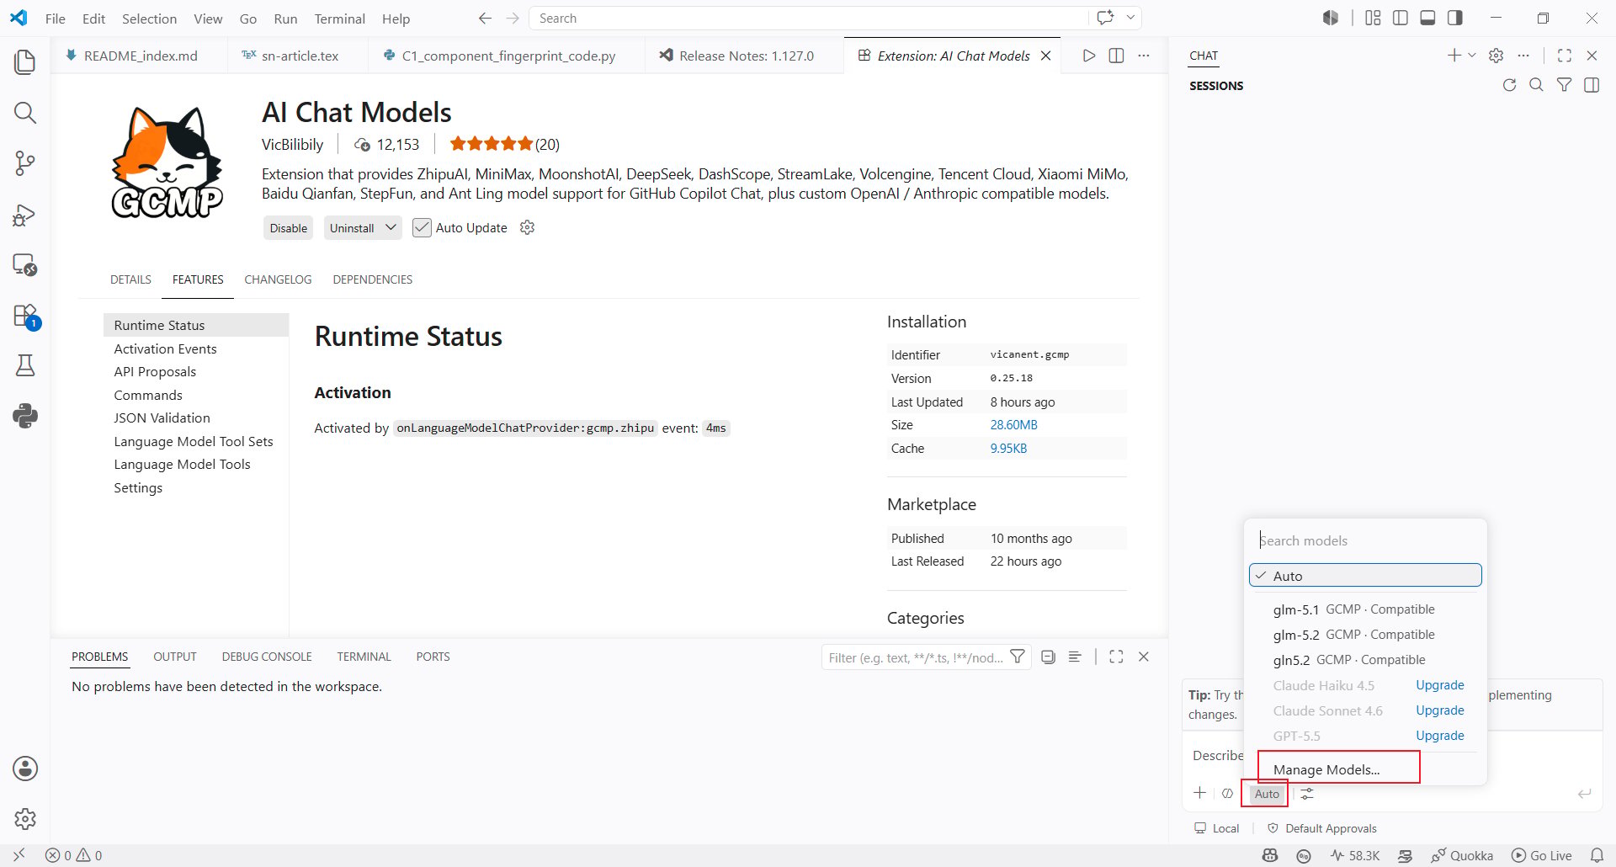Screen dimensions: 1616x867
Task: Open the Accounts menu icon
Action: click(25, 769)
